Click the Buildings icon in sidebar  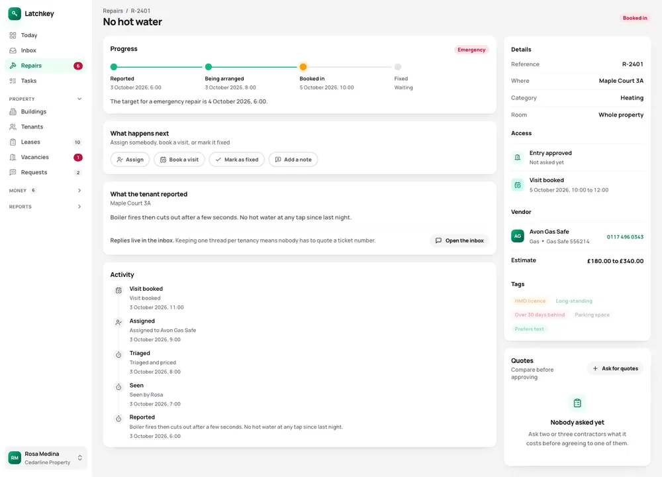(x=13, y=112)
